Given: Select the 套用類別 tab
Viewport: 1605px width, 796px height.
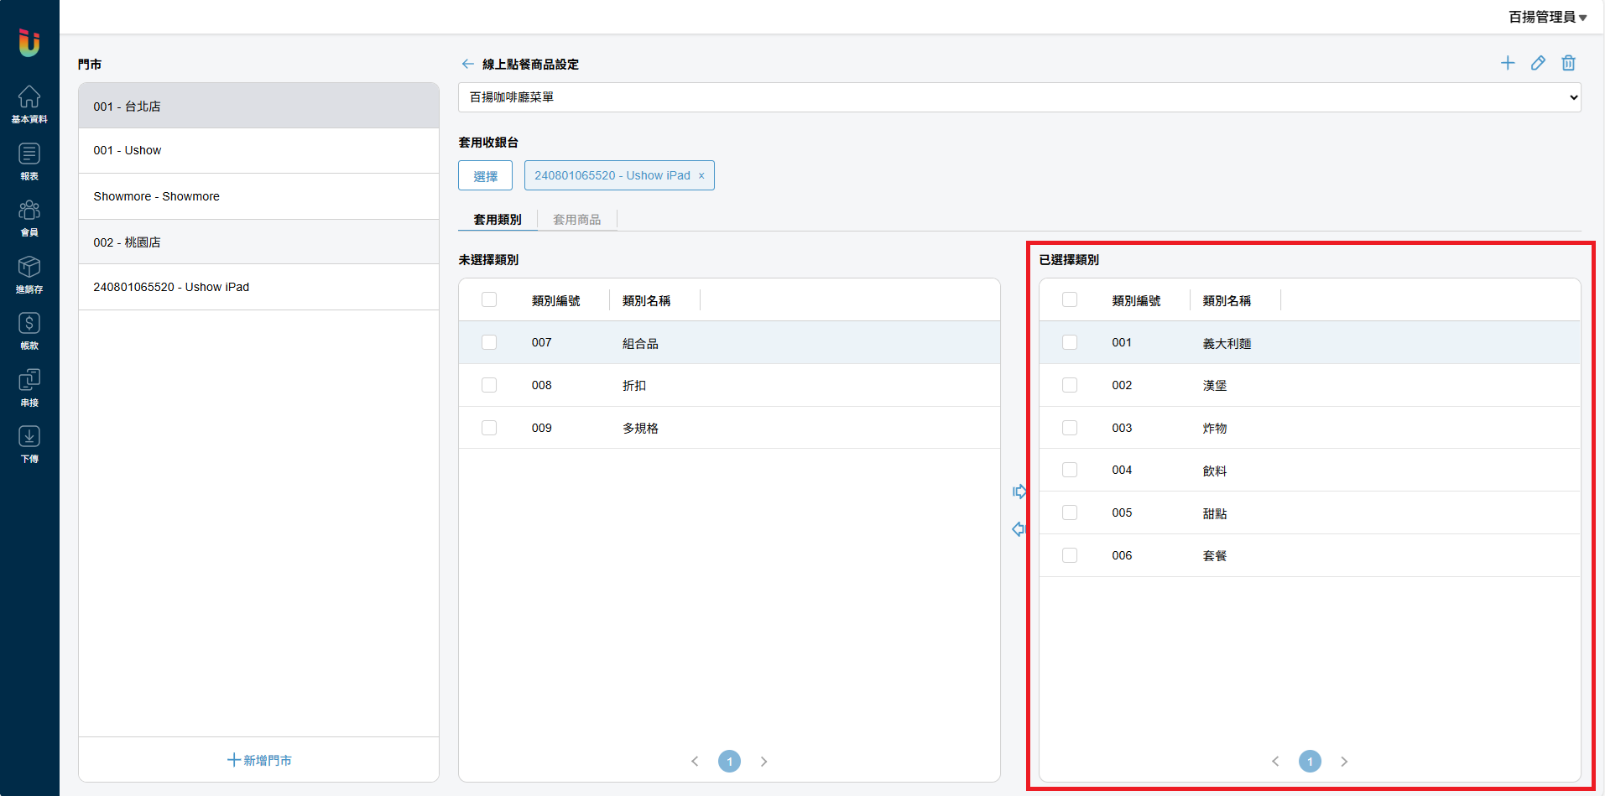Looking at the screenshot, I should pos(498,220).
